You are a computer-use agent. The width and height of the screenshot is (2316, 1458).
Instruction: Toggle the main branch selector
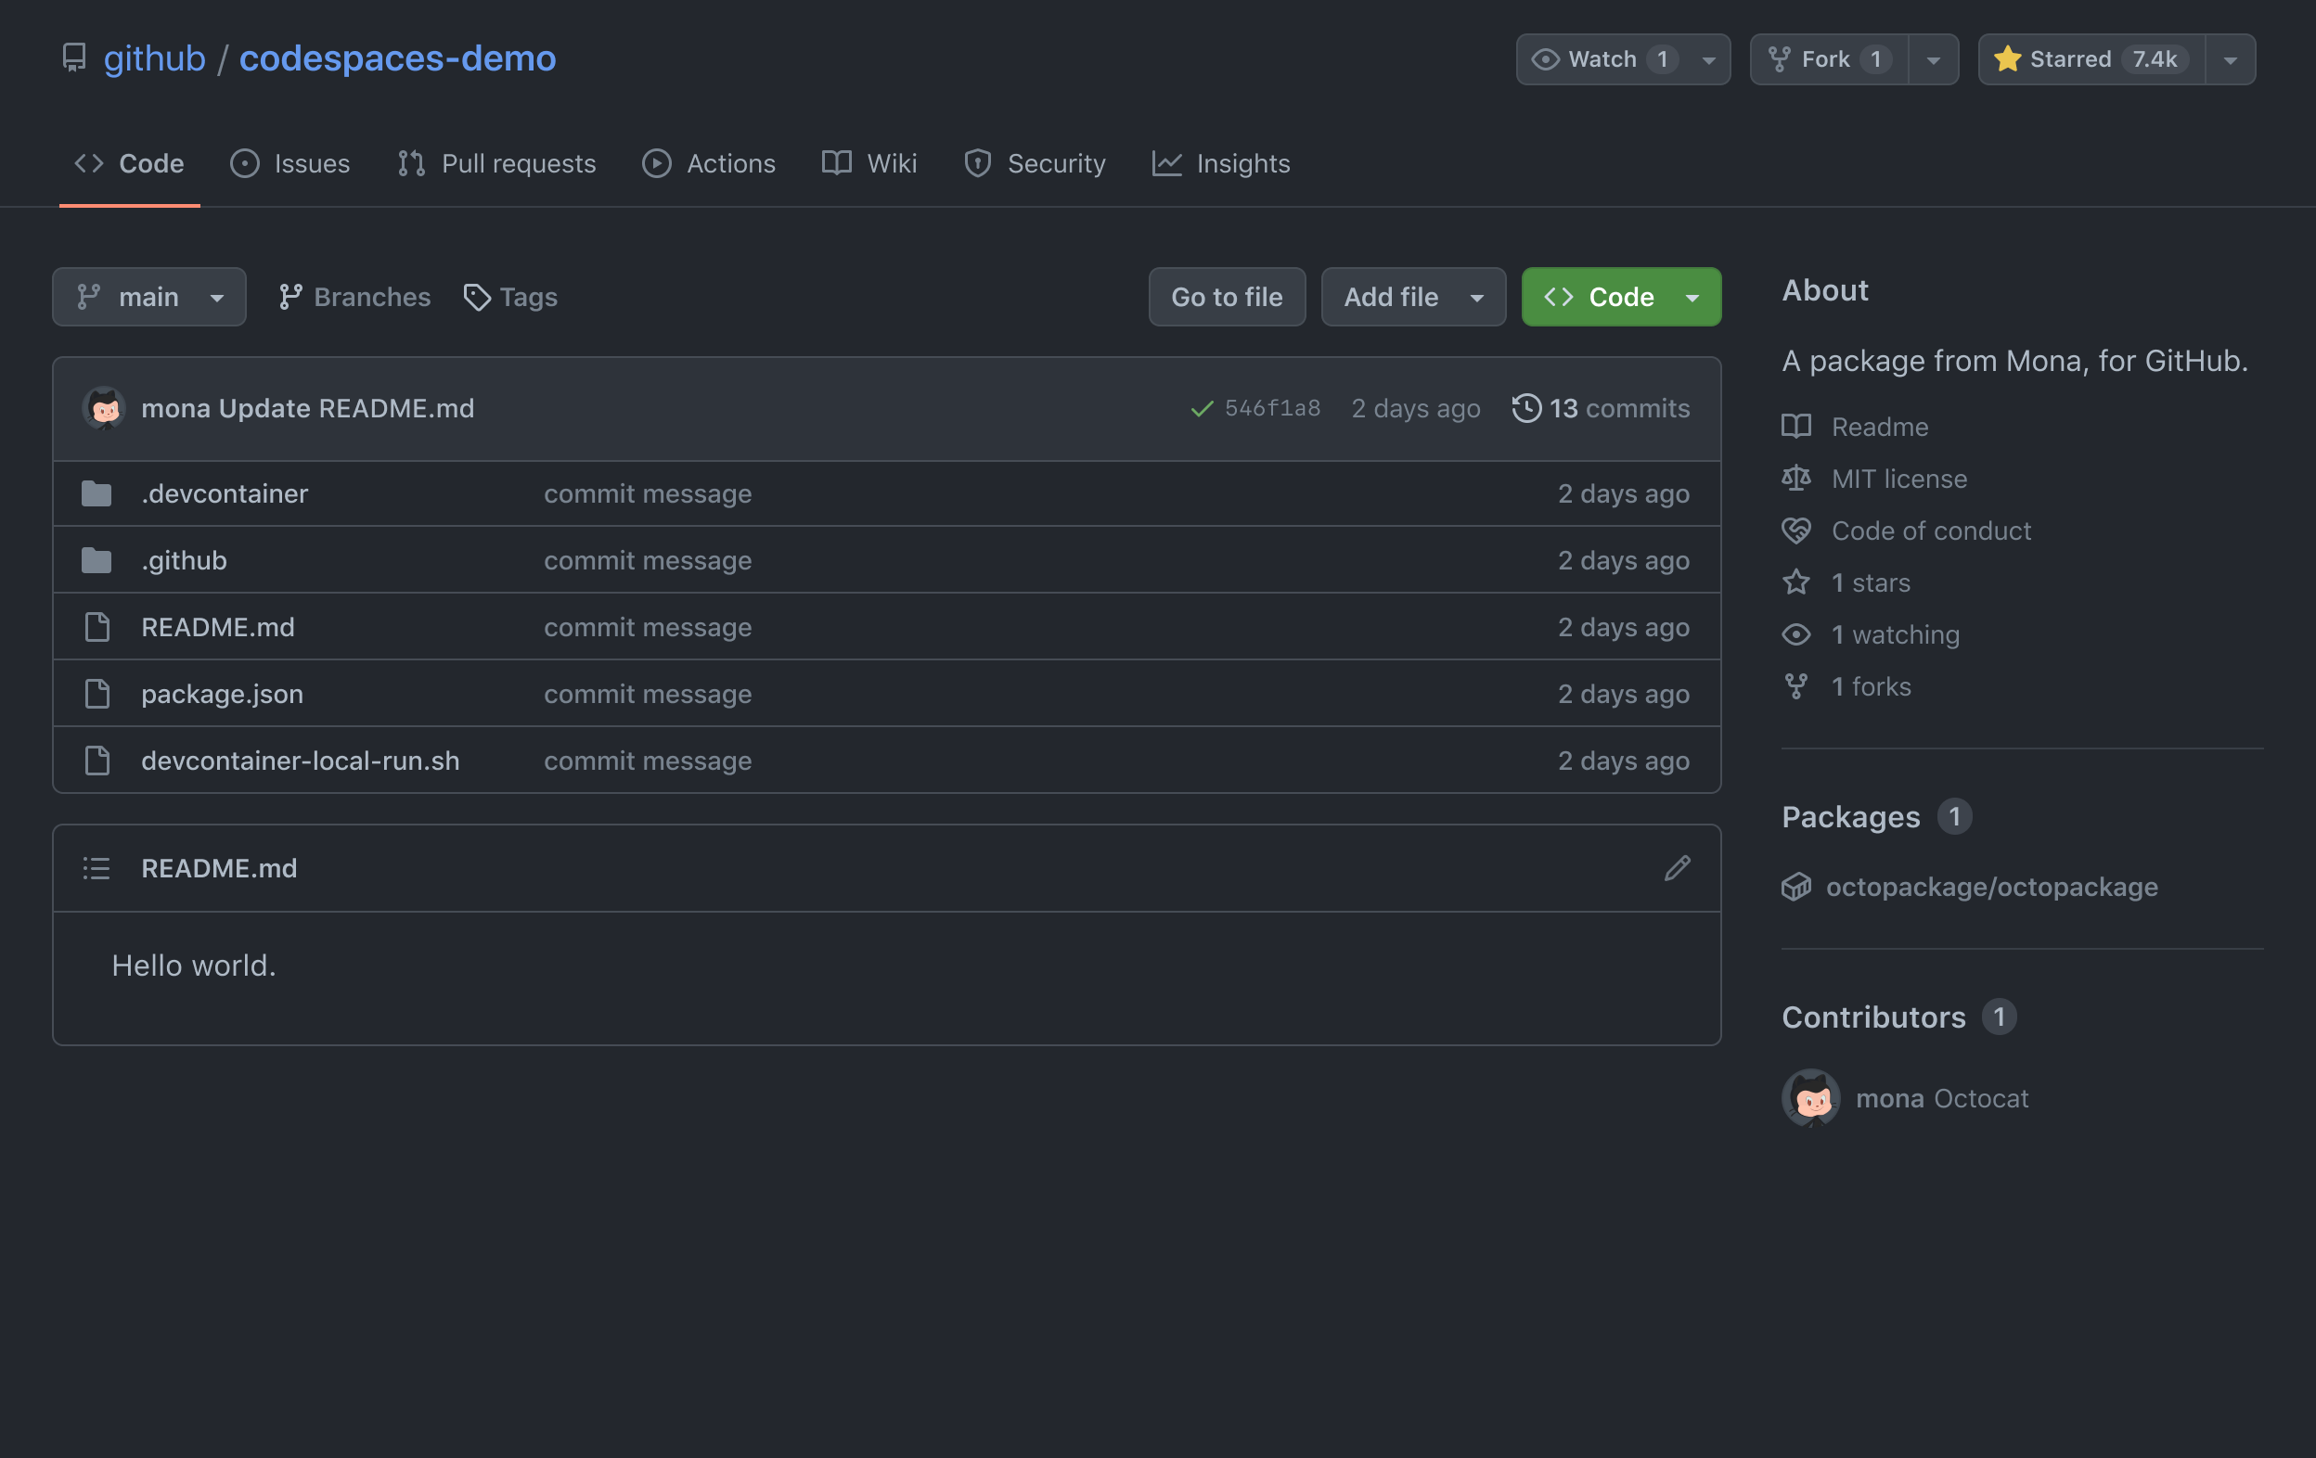[x=148, y=296]
